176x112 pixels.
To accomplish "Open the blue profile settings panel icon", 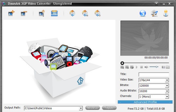I will pos(54,13).
